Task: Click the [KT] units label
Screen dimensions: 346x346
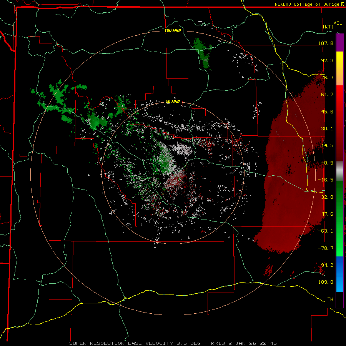Action: (328, 27)
